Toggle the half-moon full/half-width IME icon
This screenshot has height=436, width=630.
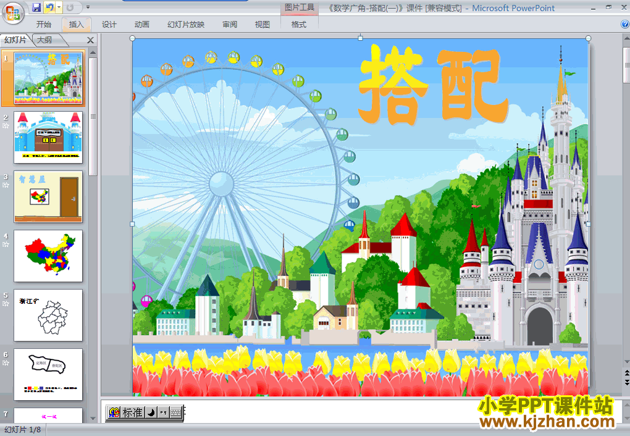tap(151, 413)
